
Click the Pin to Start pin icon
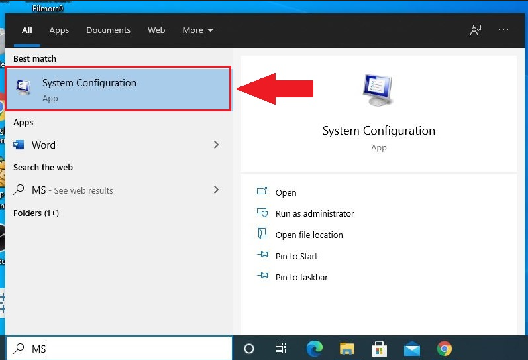pyautogui.click(x=262, y=255)
